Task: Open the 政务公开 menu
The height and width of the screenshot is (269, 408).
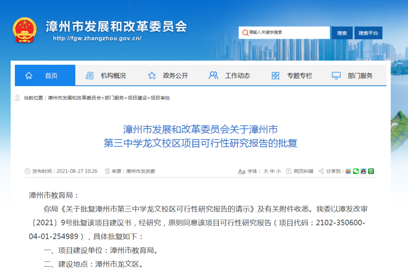Action: pyautogui.click(x=168, y=76)
